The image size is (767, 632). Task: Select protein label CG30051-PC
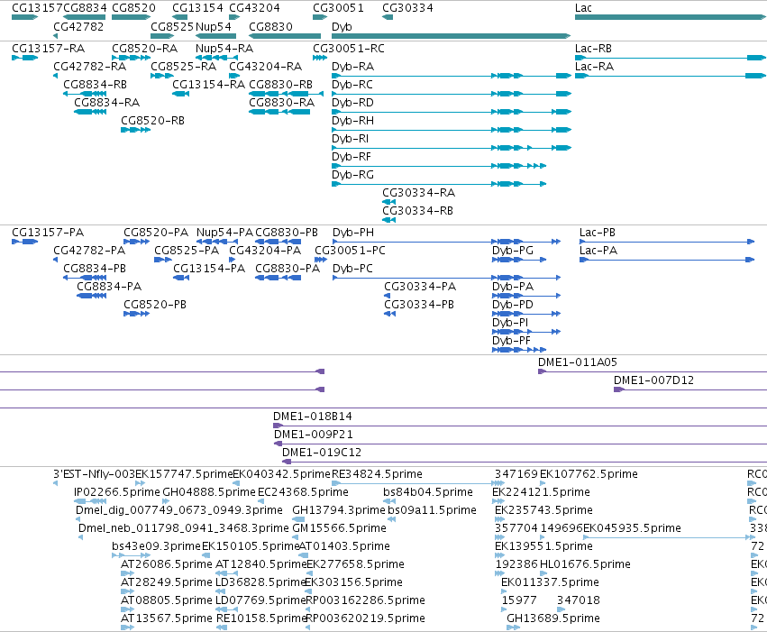350,251
